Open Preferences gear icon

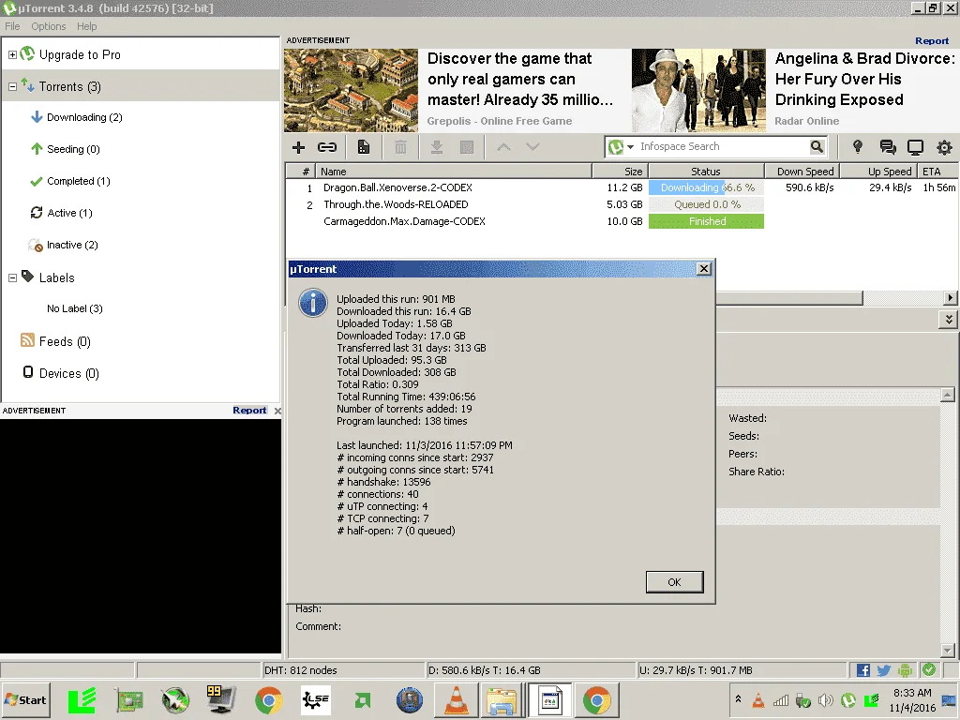click(x=945, y=147)
